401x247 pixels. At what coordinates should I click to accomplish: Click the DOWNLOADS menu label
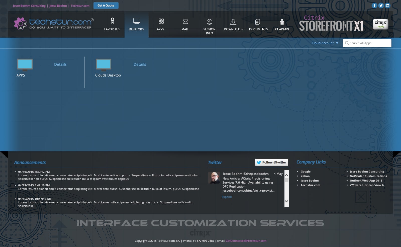(x=233, y=29)
